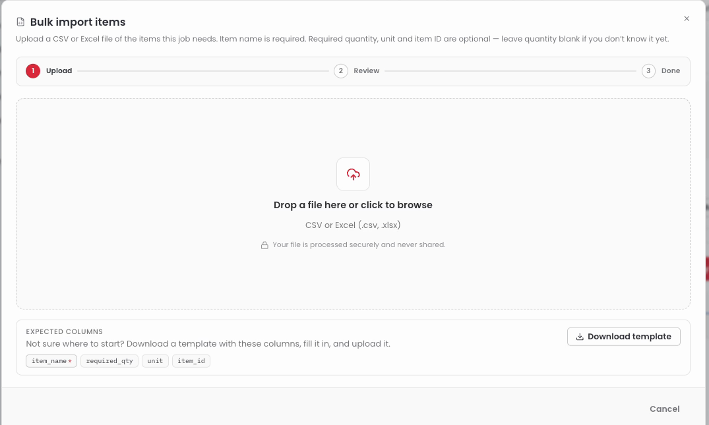709x425 pixels.
Task: Click the item_name column chip
Action: [51, 361]
